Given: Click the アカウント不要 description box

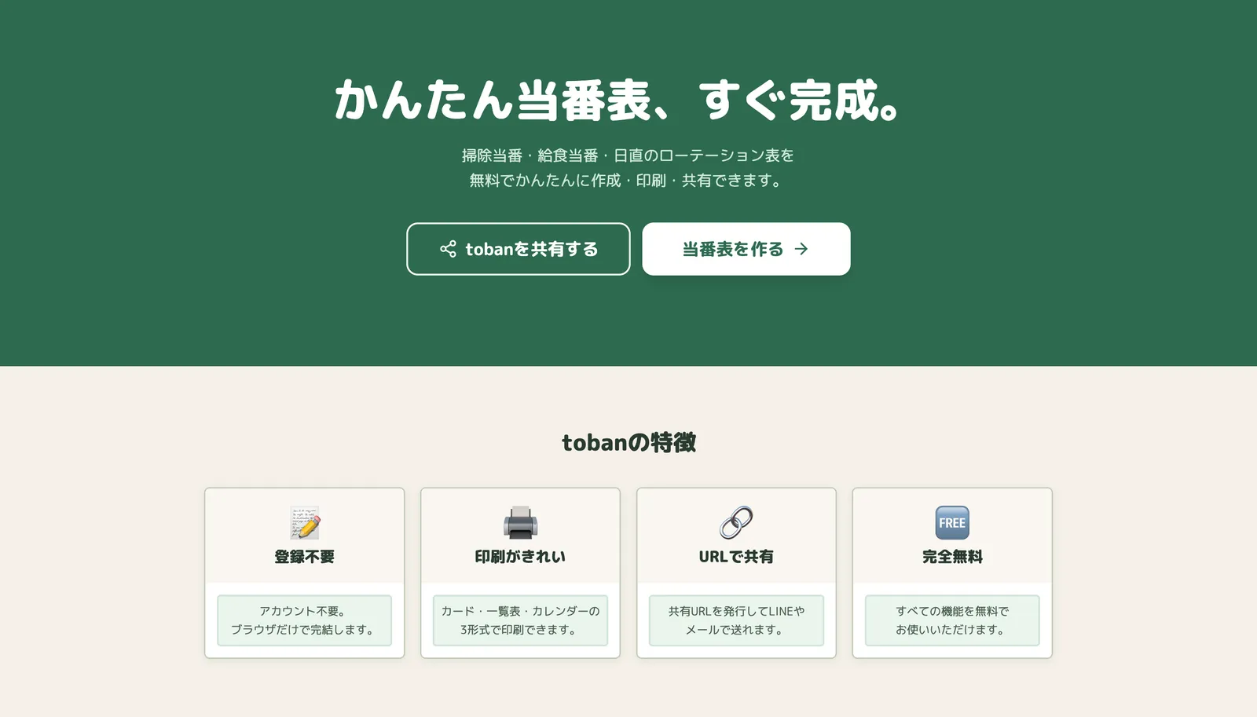Looking at the screenshot, I should click(x=304, y=620).
